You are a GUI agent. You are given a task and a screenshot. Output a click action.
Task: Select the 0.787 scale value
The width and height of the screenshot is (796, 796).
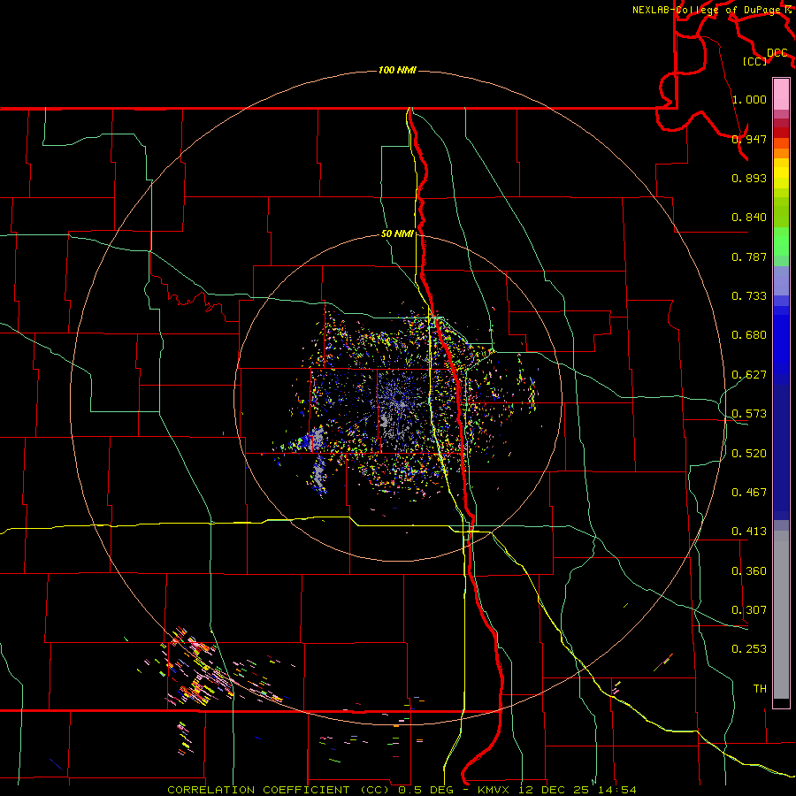click(x=749, y=256)
